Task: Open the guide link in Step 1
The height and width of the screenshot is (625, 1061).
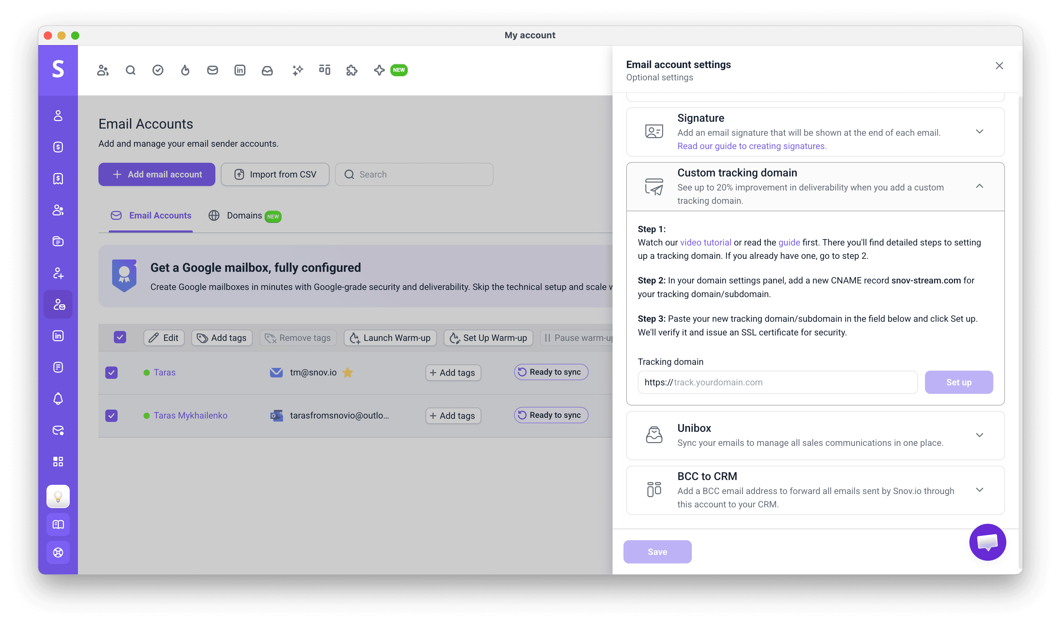Action: coord(789,243)
